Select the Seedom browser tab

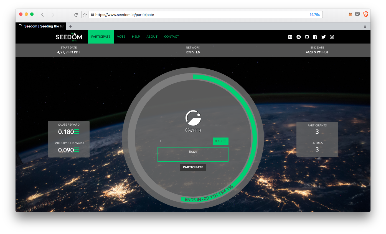[x=41, y=26]
